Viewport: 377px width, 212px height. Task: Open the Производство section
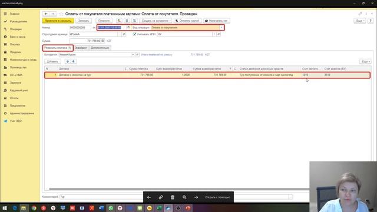coord(18,67)
